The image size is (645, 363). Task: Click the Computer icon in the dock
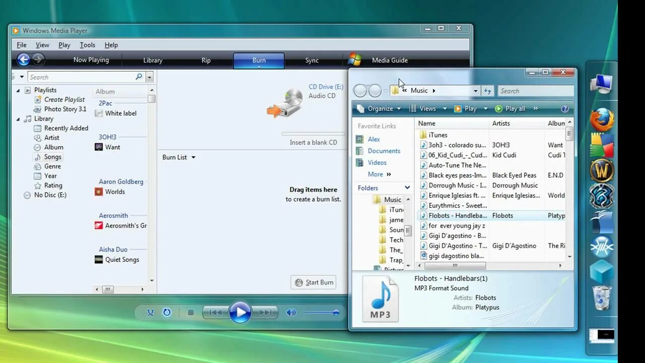coord(602,84)
